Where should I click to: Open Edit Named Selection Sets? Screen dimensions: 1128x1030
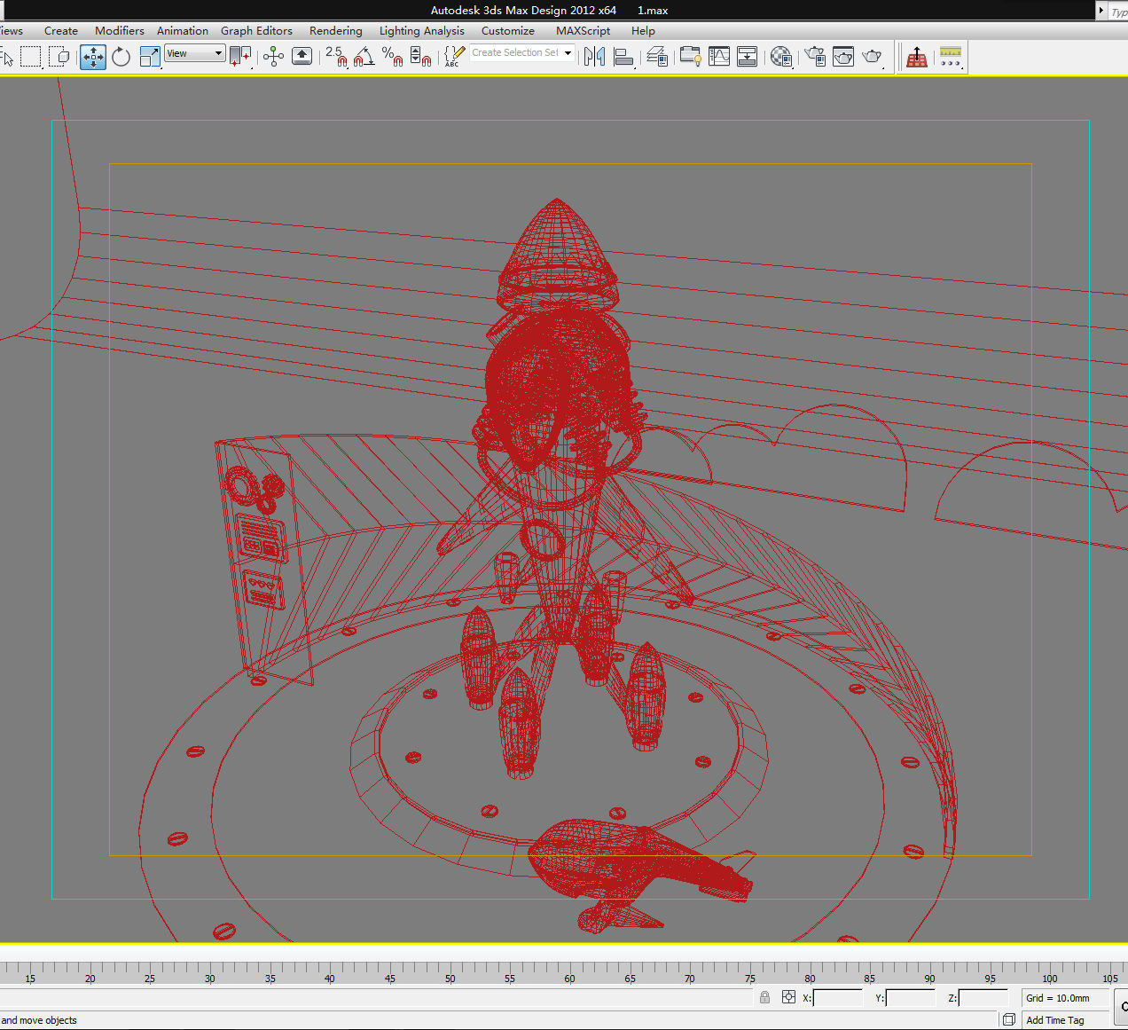tap(454, 57)
